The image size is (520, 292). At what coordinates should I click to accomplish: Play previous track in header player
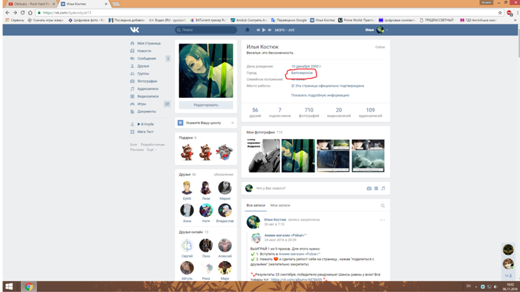(258, 30)
